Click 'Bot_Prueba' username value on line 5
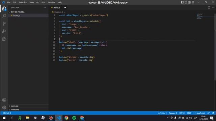The image size is (216, 121). click(81, 27)
